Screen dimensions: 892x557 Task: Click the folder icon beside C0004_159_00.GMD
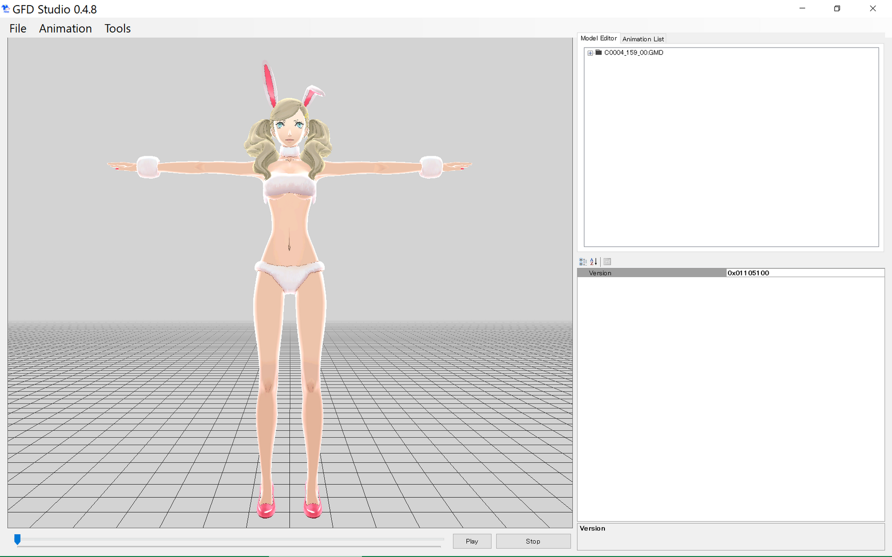[x=599, y=53]
